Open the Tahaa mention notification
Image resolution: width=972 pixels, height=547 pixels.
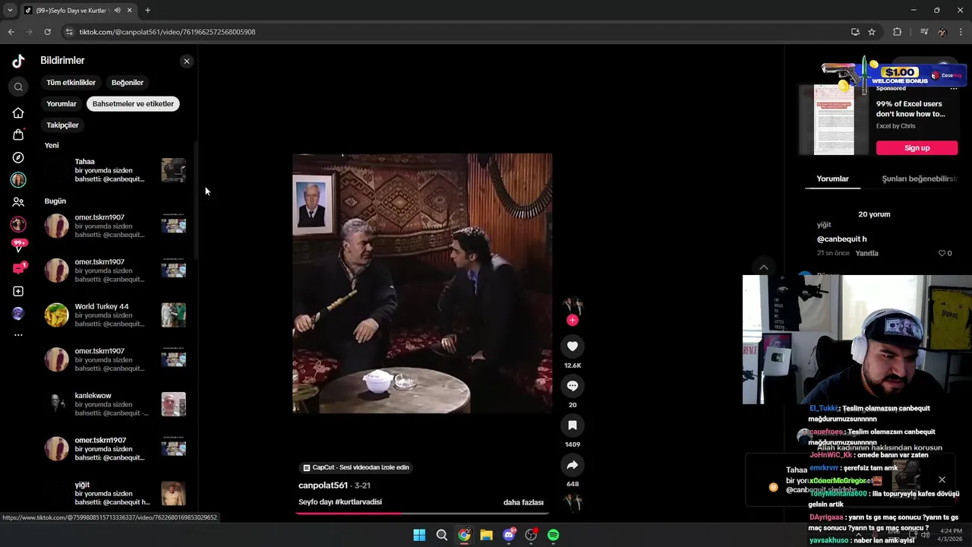click(x=114, y=170)
